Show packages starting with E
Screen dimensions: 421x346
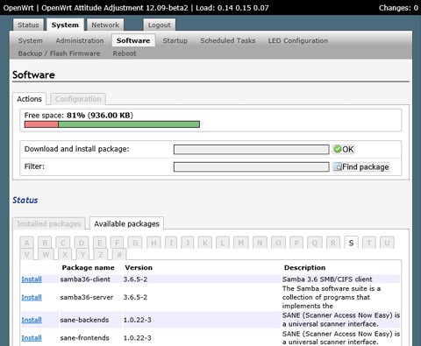pyautogui.click(x=100, y=243)
